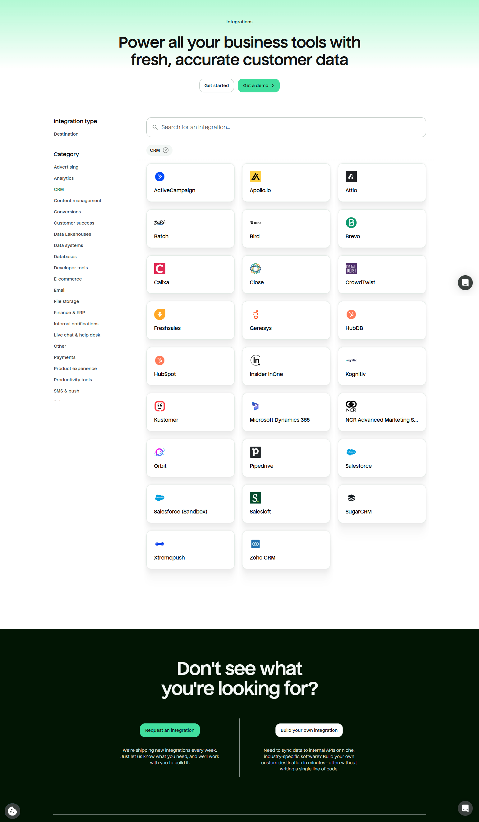Click the Close atom-shaped logo icon
Viewport: 479px width, 822px height.
click(255, 269)
